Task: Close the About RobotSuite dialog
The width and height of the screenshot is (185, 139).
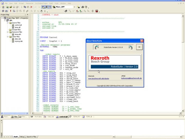Action: pyautogui.click(x=142, y=41)
